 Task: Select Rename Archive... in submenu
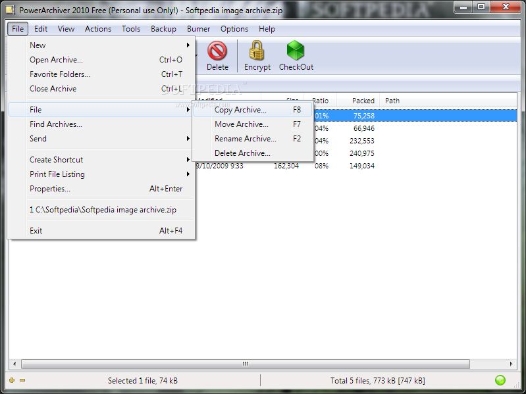click(x=253, y=138)
